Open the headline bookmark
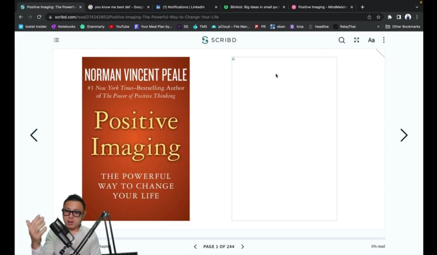Screen dimensions: 437x255 pyautogui.click(x=318, y=27)
